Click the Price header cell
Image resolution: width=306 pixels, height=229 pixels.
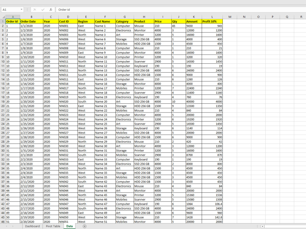click(163, 21)
